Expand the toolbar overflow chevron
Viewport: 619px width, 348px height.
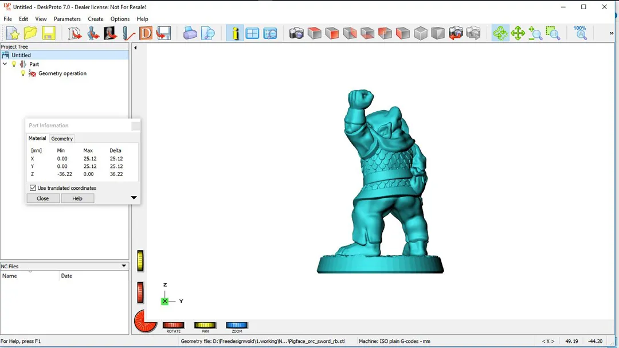(611, 33)
